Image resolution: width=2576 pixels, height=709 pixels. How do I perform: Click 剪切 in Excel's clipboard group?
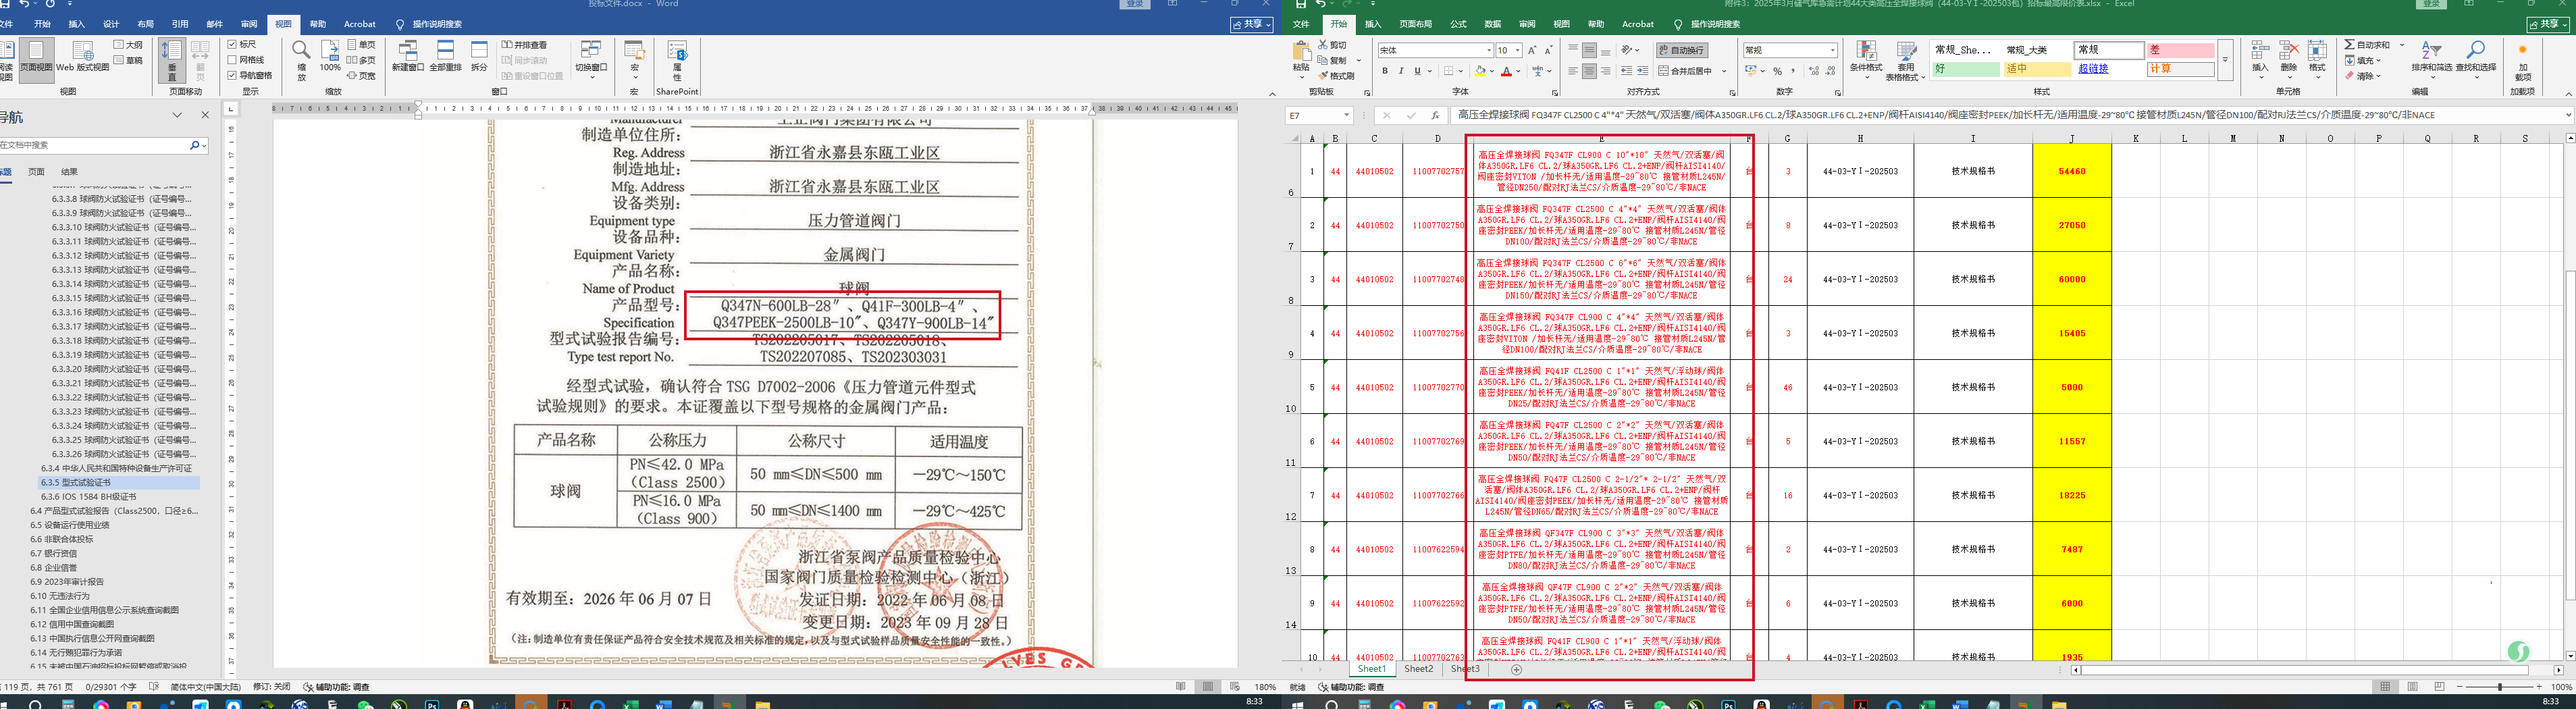pos(1332,45)
